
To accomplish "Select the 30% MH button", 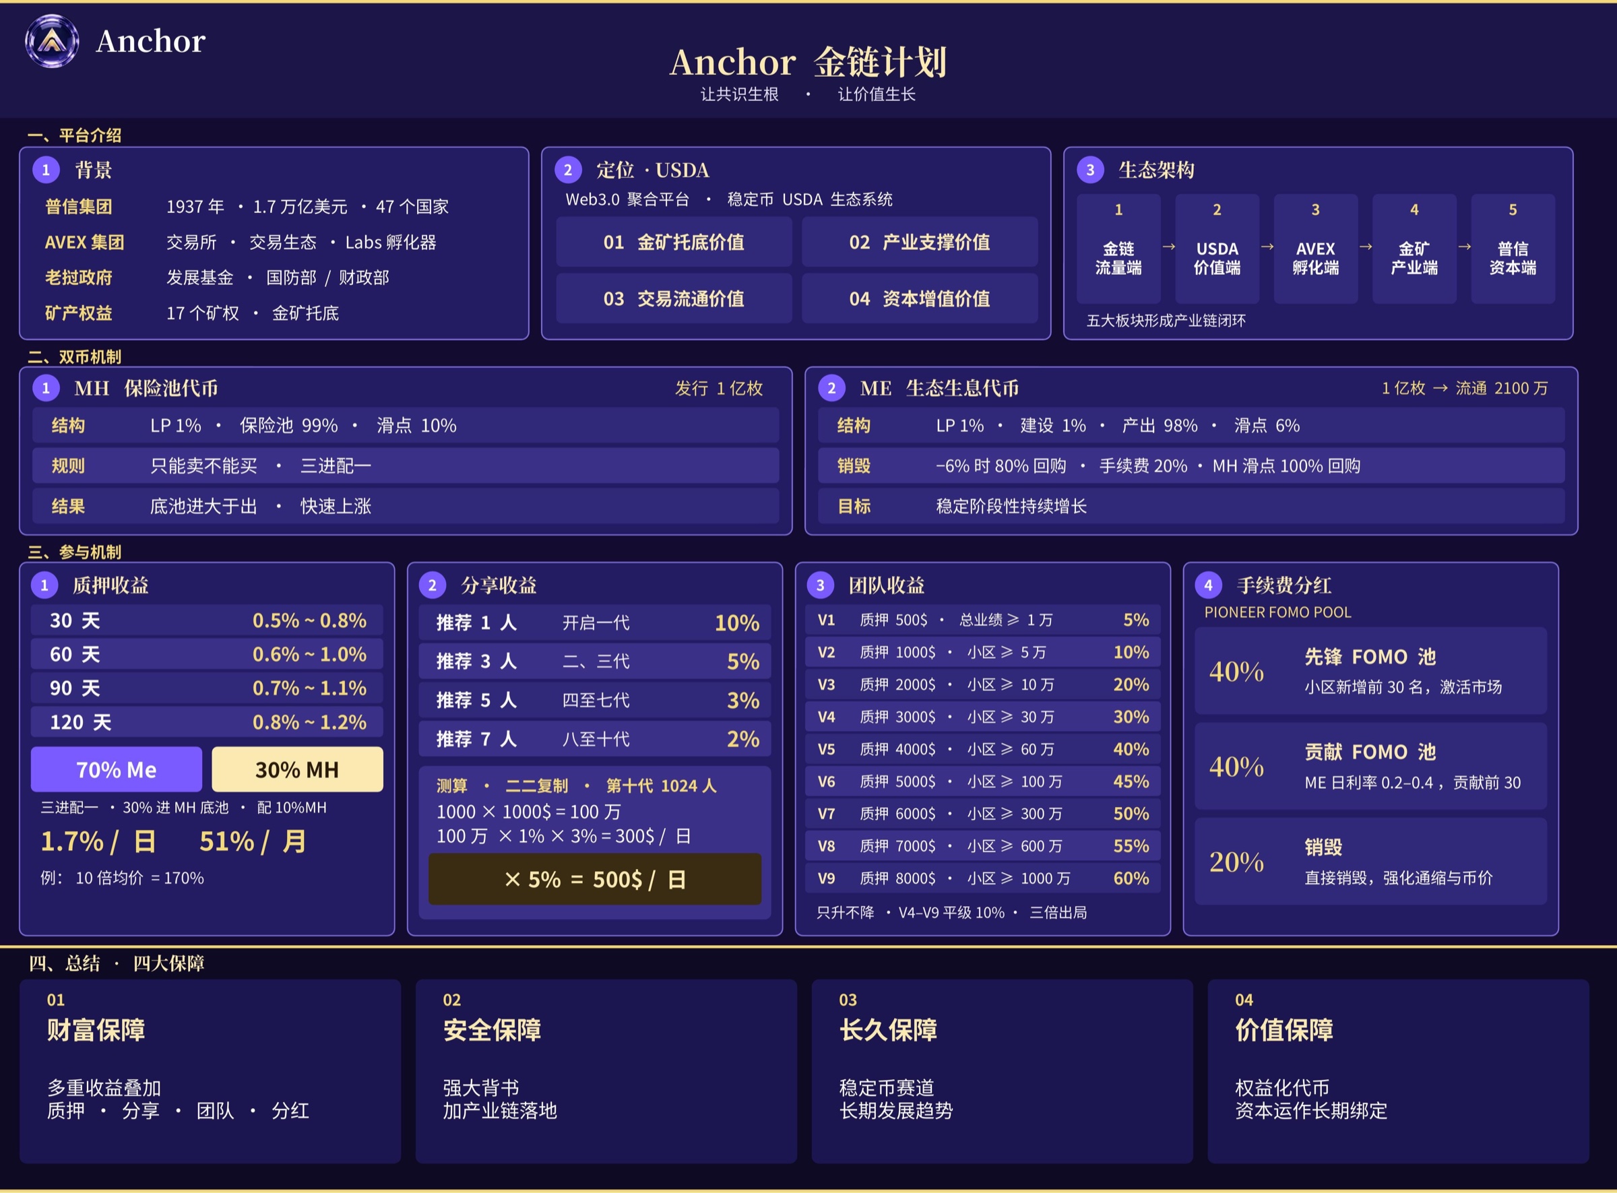I will (297, 770).
